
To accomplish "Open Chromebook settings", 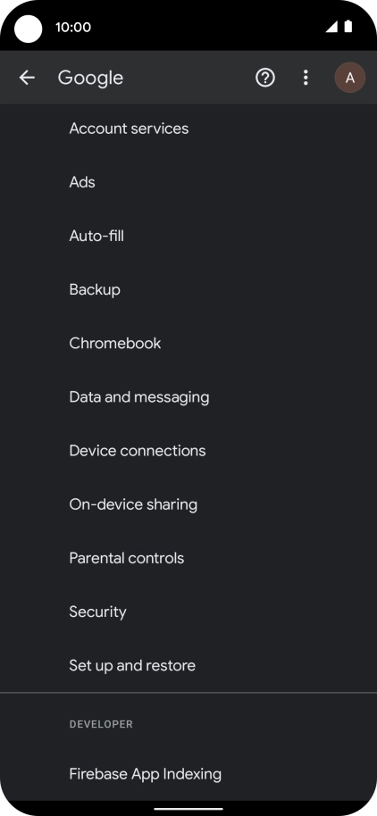I will [x=188, y=343].
